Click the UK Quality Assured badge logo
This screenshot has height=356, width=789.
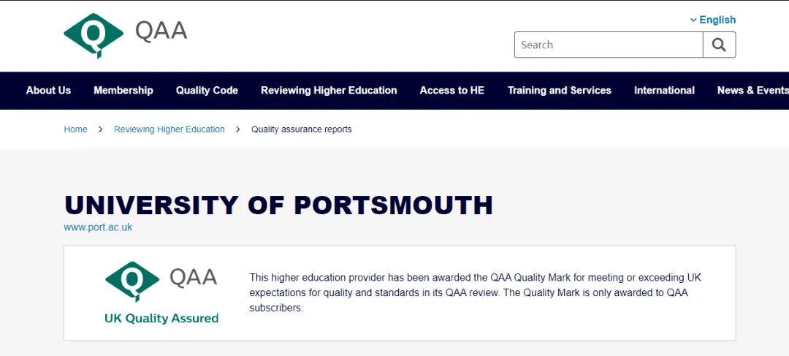coord(161,292)
